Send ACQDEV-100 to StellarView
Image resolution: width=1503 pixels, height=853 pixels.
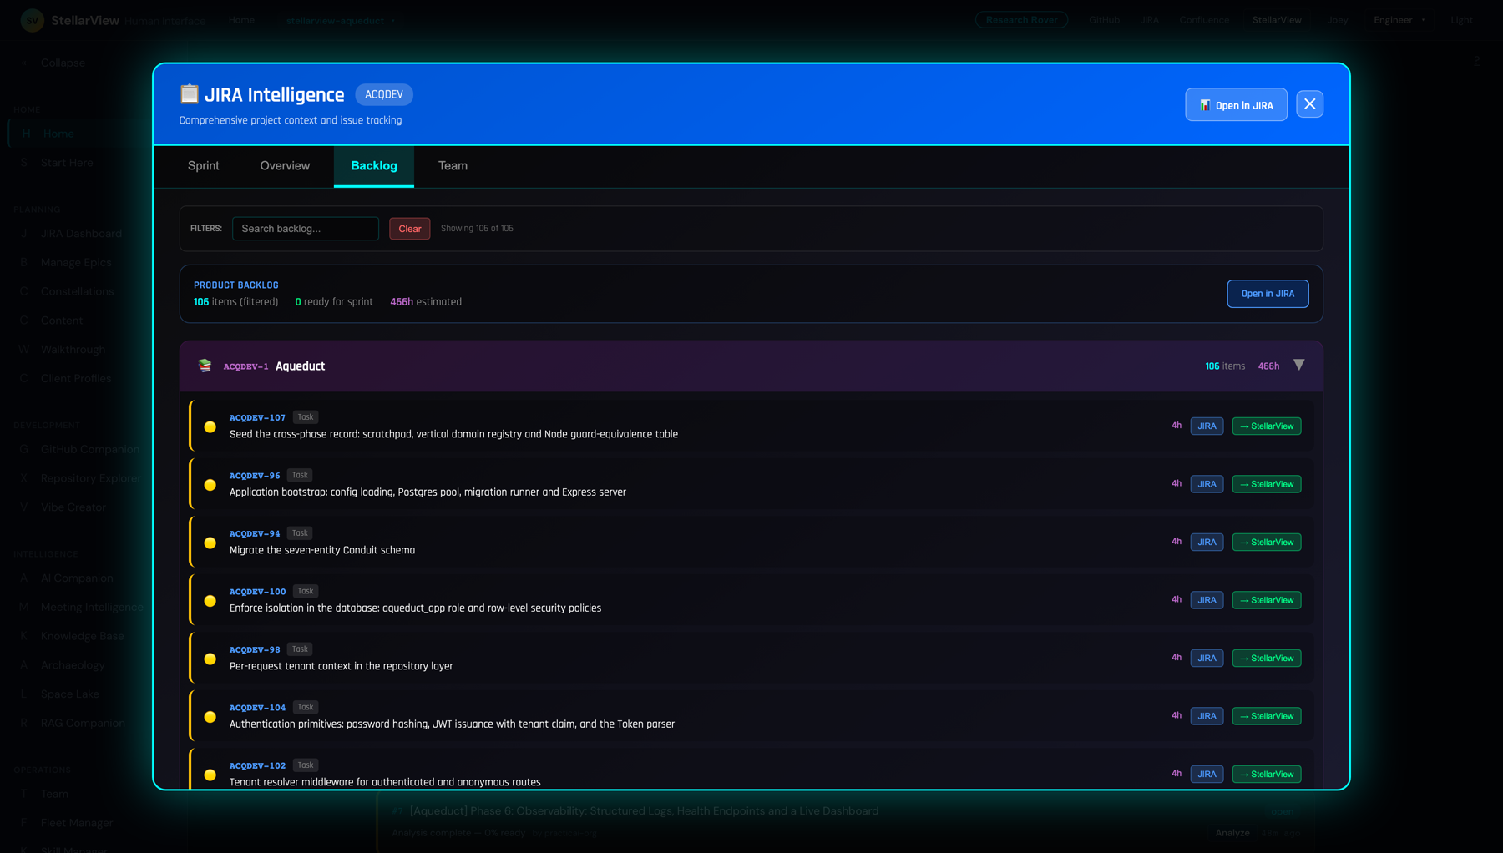pos(1267,600)
